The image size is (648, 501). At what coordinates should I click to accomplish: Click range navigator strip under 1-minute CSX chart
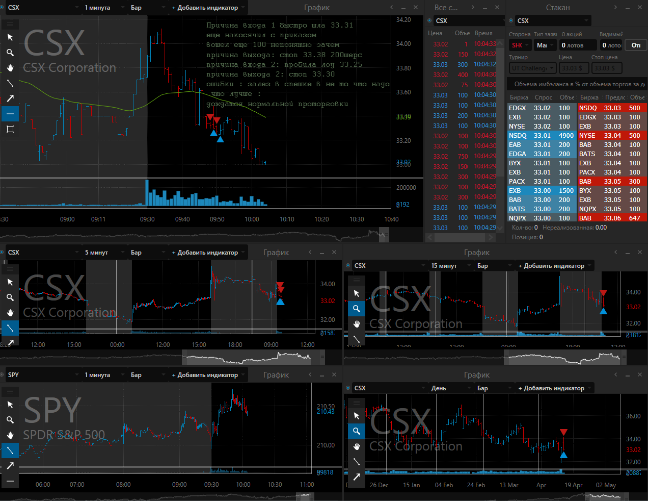pos(196,235)
